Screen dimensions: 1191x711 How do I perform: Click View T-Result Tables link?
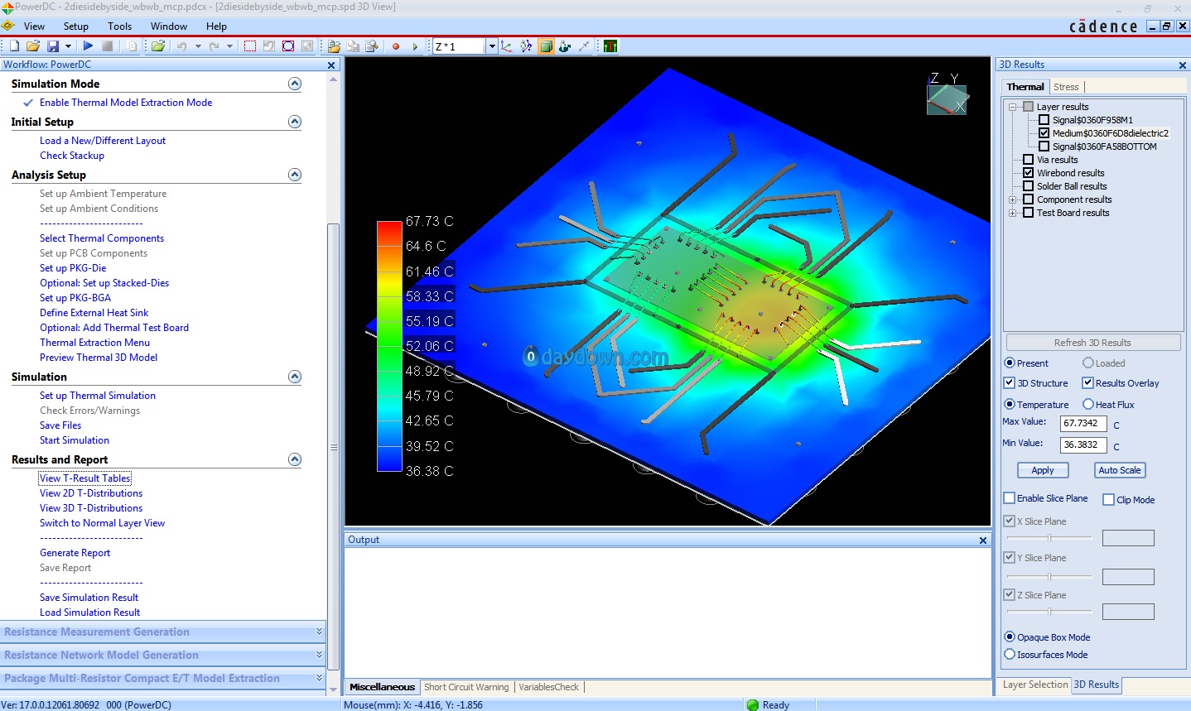coord(85,478)
